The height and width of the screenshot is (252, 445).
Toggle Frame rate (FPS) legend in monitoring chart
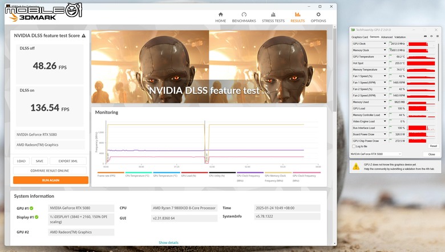click(111, 174)
